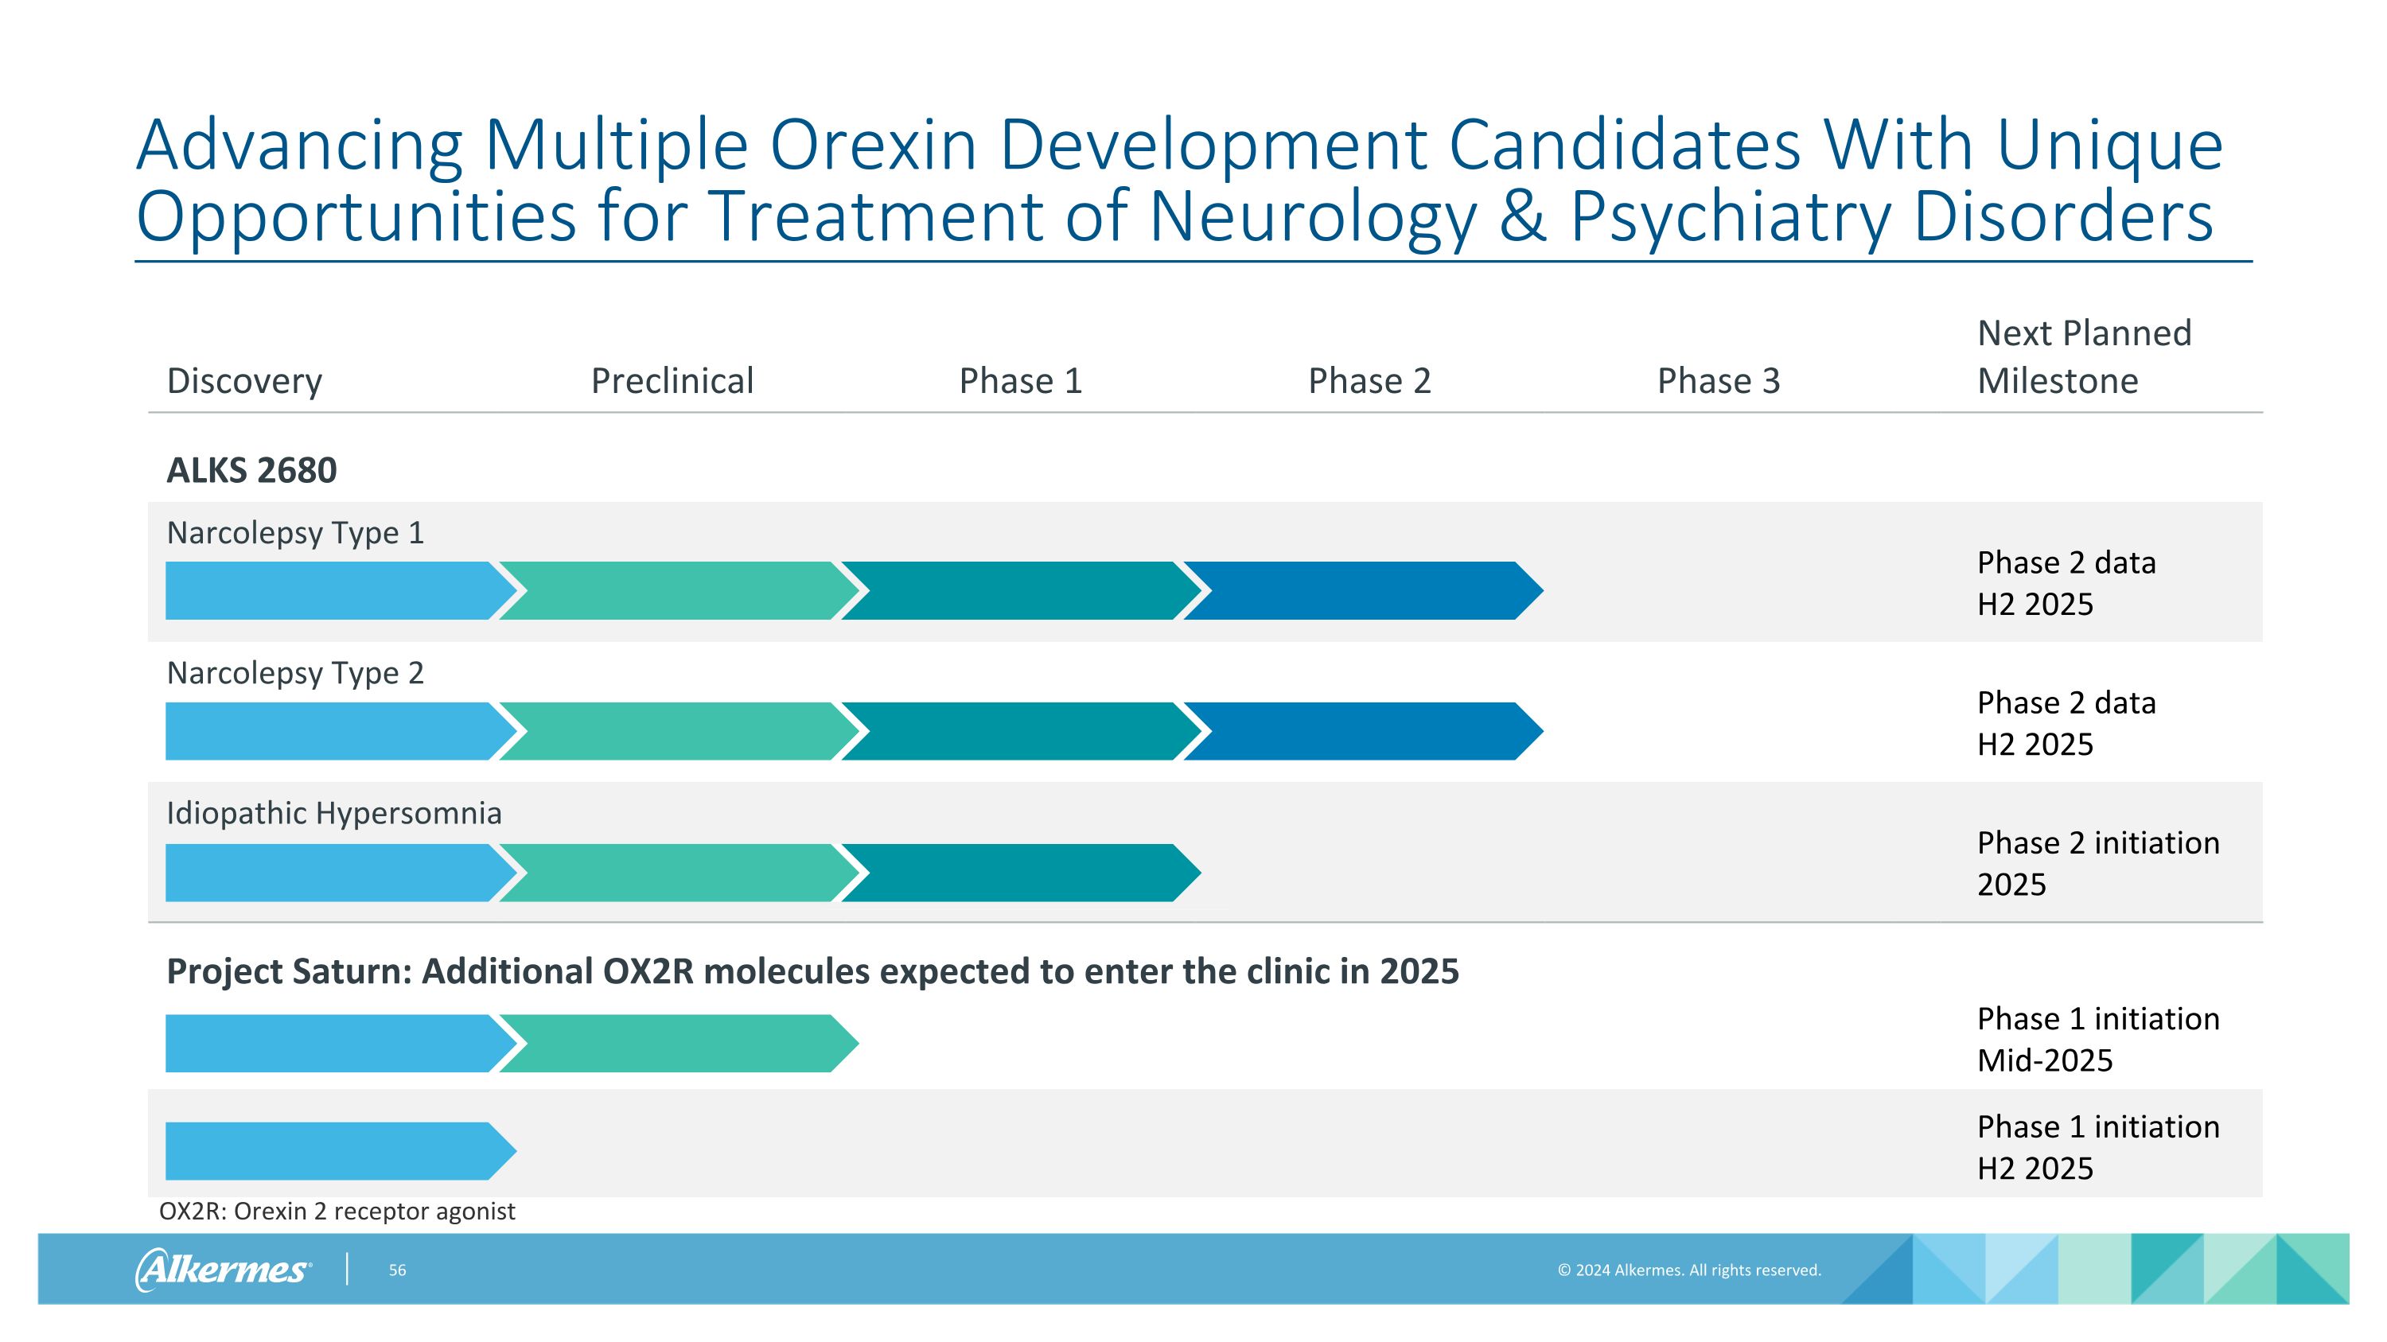Image resolution: width=2387 pixels, height=1342 pixels.
Task: Click the Alkermes logo in footer
Action: click(224, 1269)
